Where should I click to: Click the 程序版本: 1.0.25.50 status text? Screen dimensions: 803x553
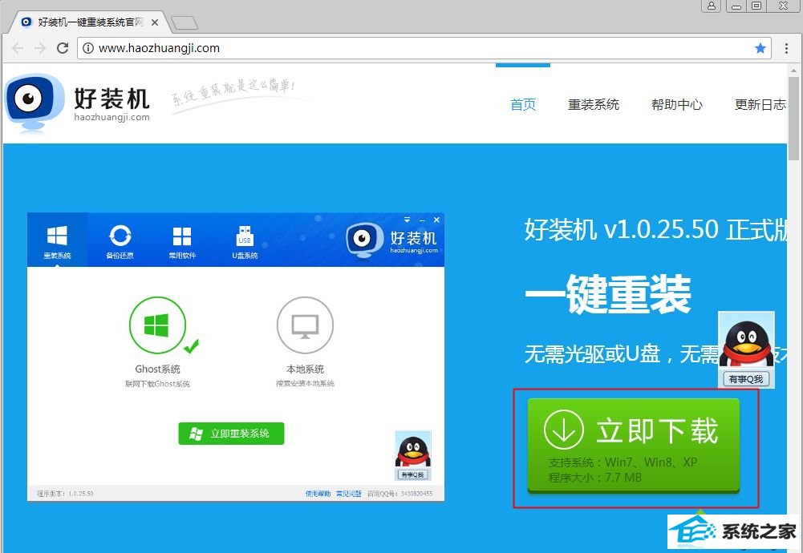point(65,494)
